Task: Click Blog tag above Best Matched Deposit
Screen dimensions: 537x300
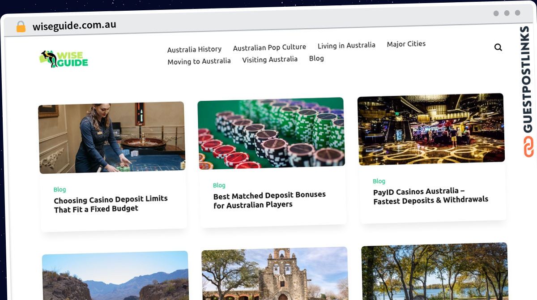Action: 219,185
